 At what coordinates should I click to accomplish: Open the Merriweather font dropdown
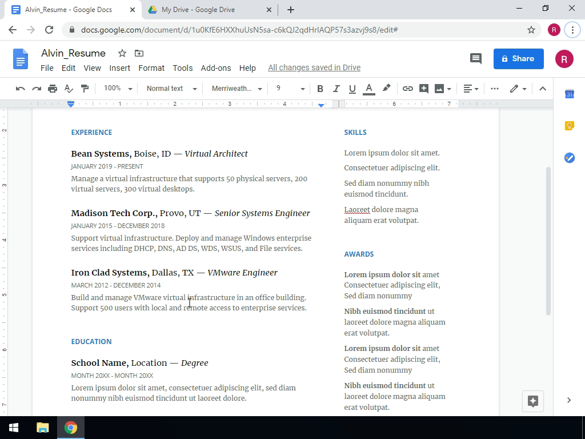pos(236,89)
